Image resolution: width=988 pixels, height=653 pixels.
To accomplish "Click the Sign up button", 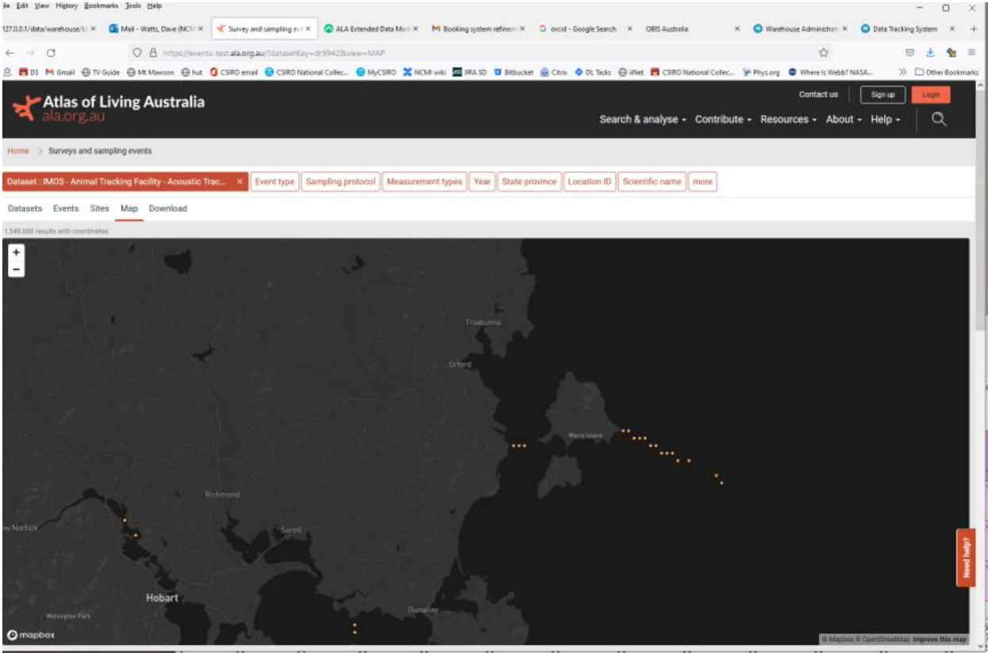I will coord(882,94).
